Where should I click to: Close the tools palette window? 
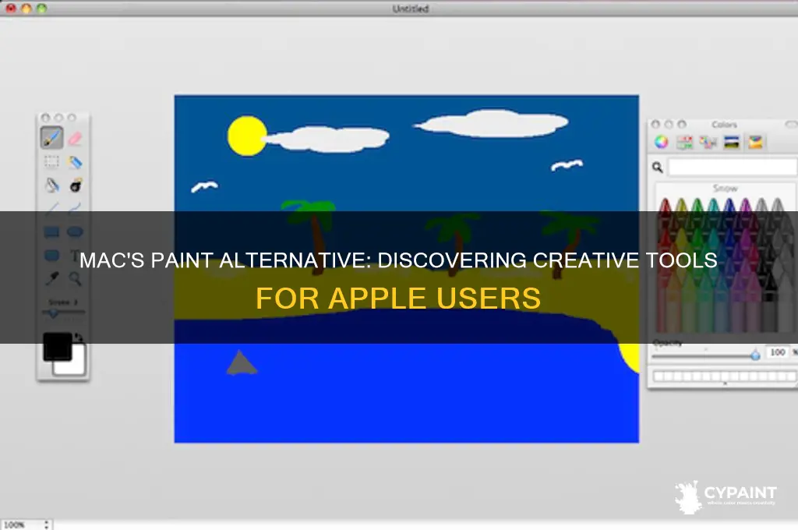[45, 118]
